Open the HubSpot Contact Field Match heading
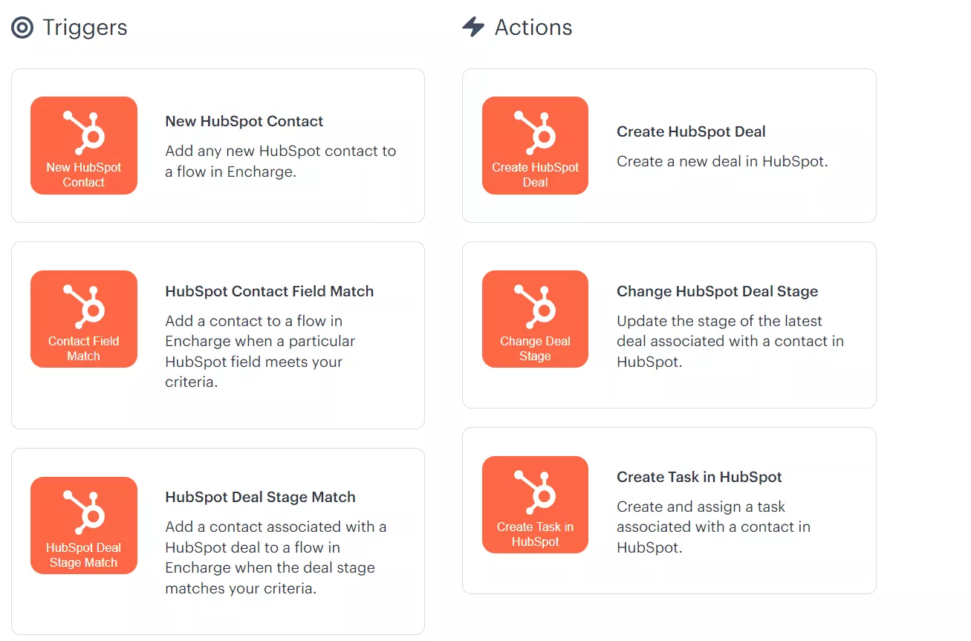This screenshot has width=971, height=641. coord(270,291)
